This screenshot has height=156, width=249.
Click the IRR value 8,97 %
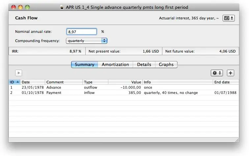[75, 51]
